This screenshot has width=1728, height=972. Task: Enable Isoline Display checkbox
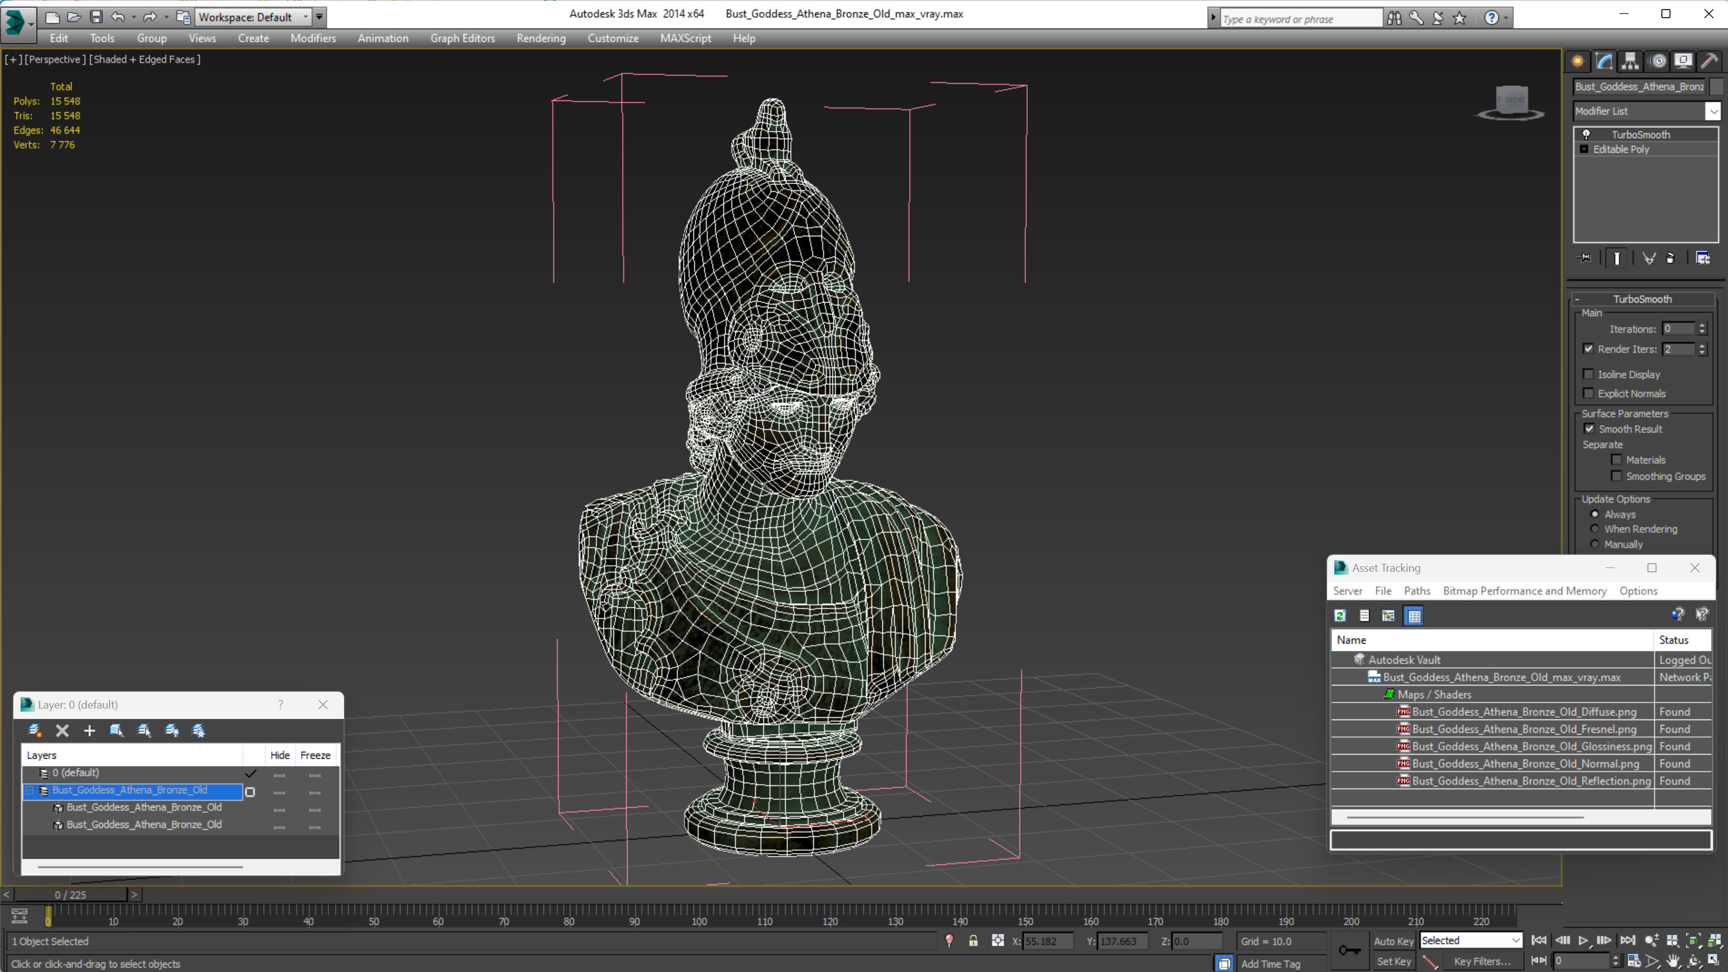click(x=1589, y=374)
